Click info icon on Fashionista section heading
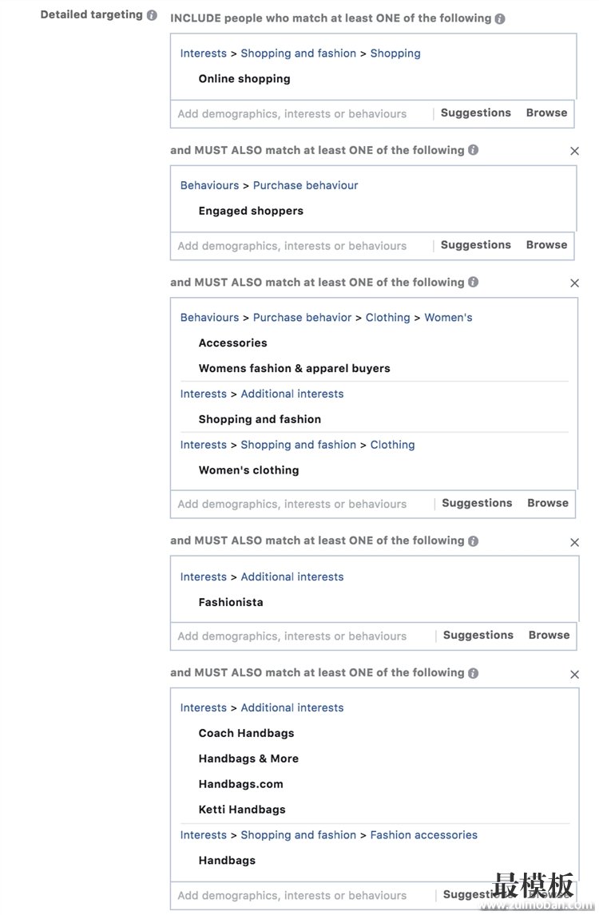This screenshot has width=599, height=915. point(474,541)
